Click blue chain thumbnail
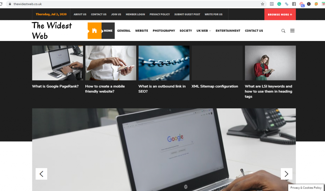 click(x=164, y=63)
